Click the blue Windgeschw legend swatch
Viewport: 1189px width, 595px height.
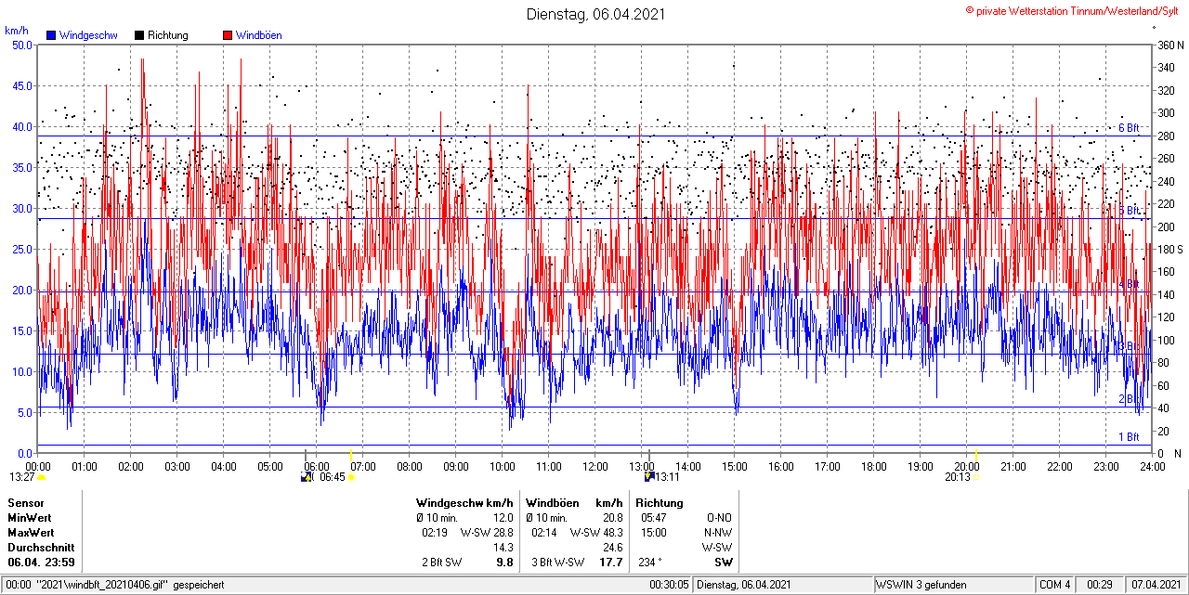pos(51,35)
